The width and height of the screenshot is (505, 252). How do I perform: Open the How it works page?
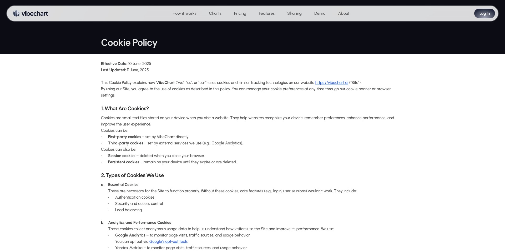[x=184, y=13]
